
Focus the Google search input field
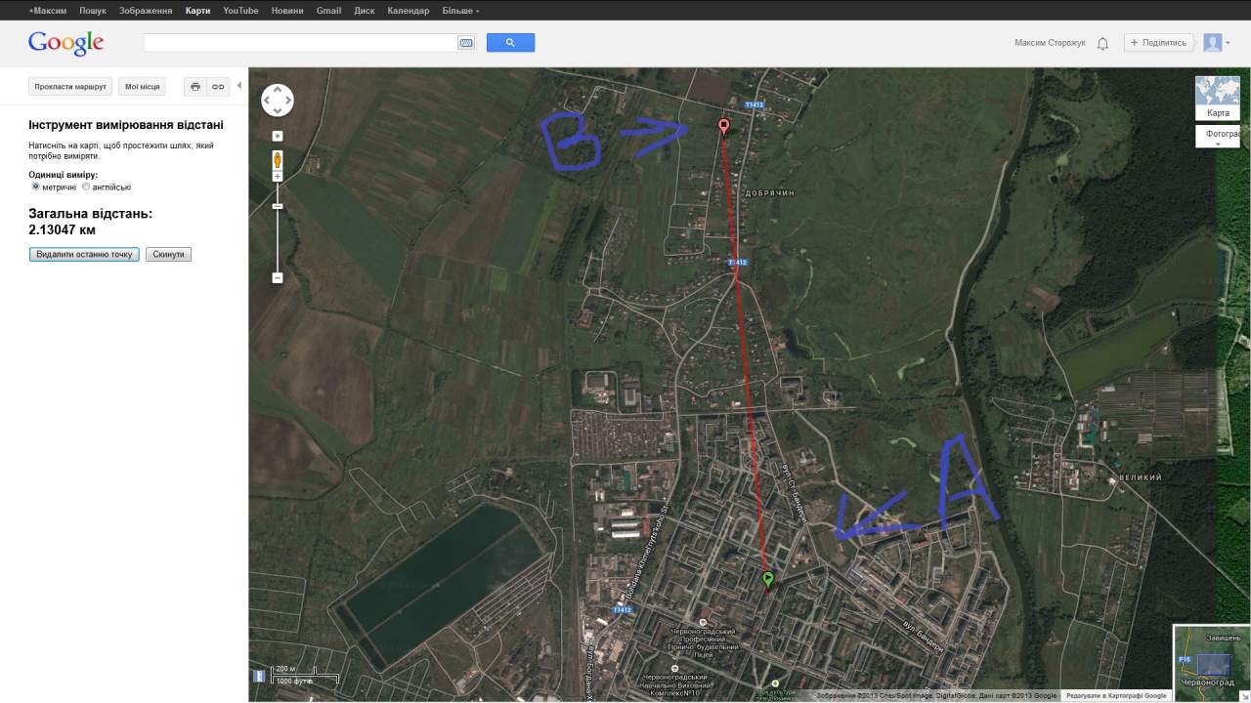pos(300,43)
